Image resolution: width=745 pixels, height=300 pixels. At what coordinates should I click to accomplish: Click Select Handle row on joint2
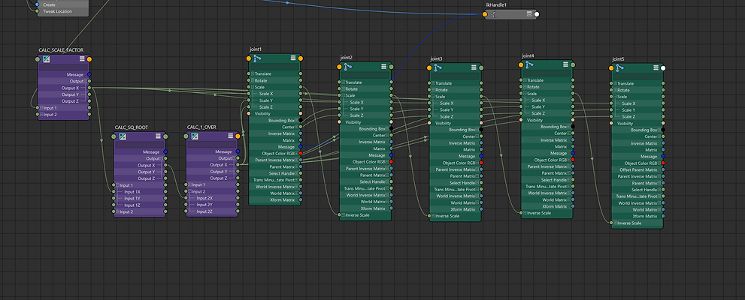point(365,182)
